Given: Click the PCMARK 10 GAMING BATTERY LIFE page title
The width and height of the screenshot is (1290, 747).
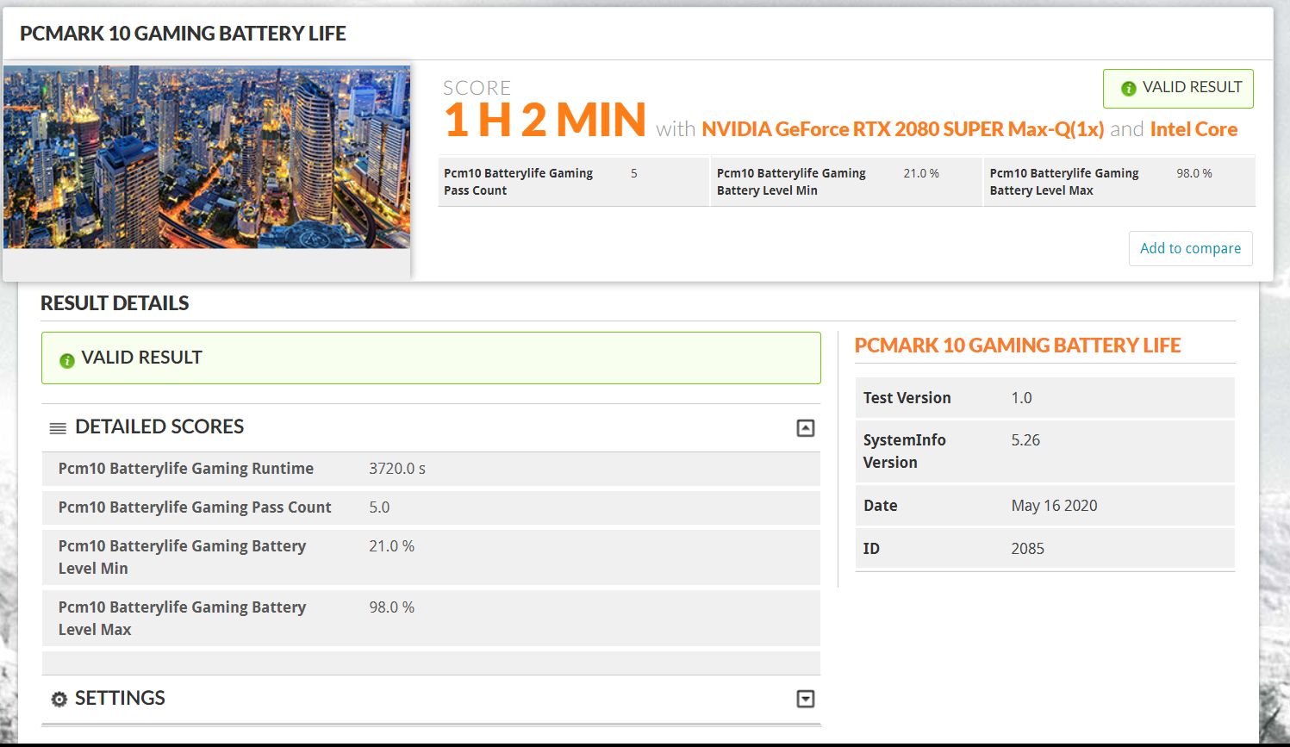Looking at the screenshot, I should [183, 34].
